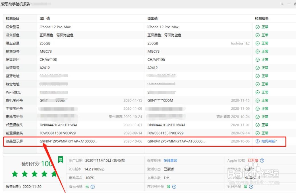Click the Toshiba TLC storage note

tap(240, 43)
